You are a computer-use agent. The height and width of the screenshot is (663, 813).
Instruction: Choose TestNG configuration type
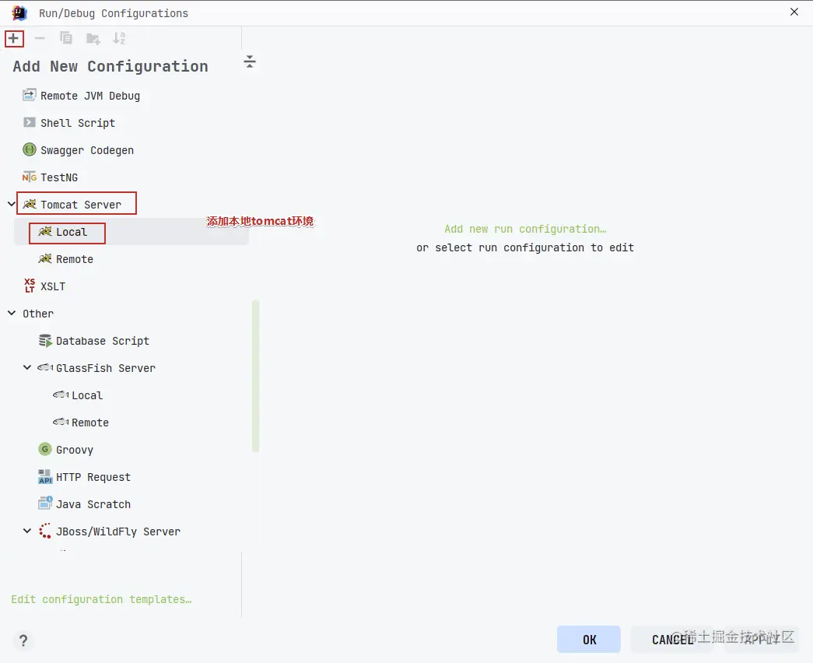click(x=59, y=177)
